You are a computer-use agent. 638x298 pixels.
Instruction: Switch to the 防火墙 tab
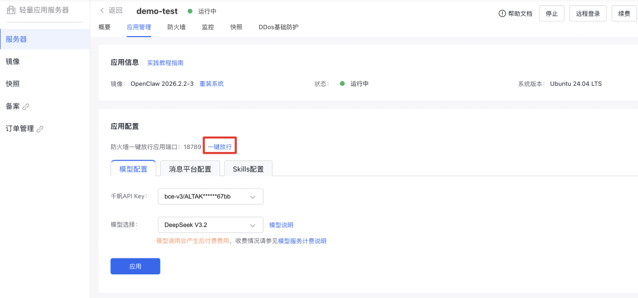(x=176, y=27)
